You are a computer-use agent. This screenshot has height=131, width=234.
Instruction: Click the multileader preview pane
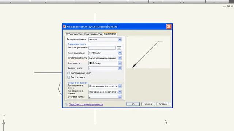(148, 52)
